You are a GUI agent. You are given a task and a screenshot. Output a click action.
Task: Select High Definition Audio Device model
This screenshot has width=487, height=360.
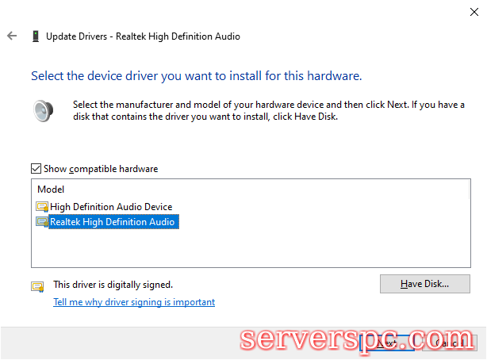point(111,207)
